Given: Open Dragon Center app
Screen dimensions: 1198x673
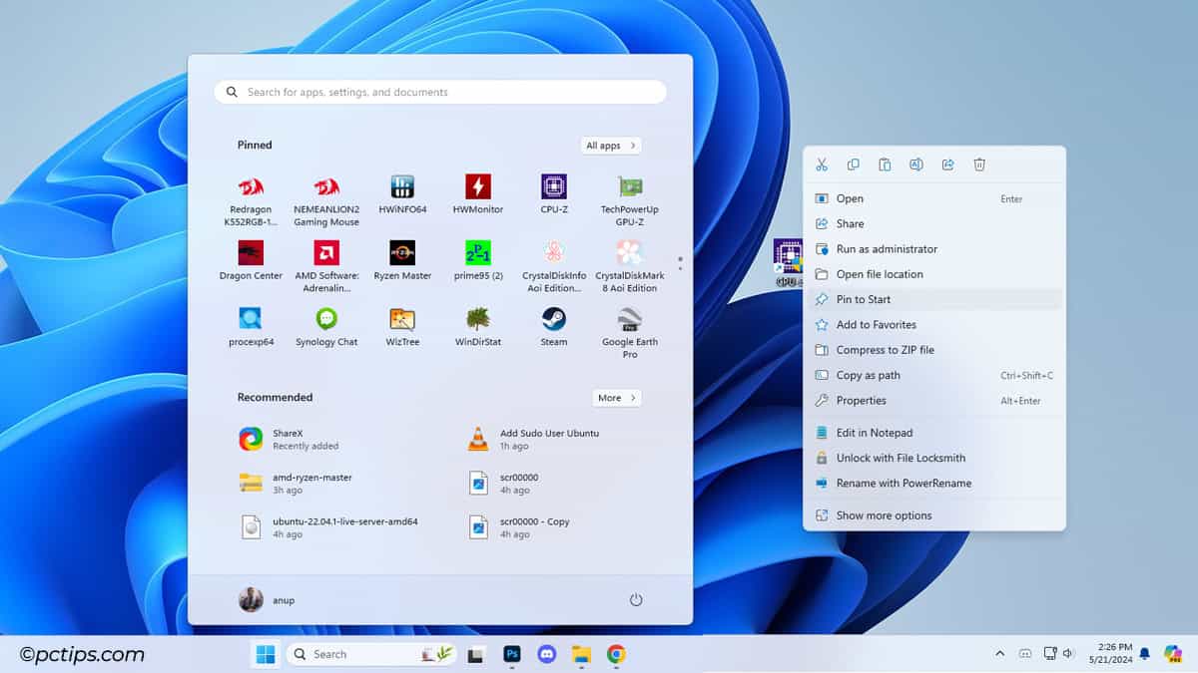Looking at the screenshot, I should [251, 260].
